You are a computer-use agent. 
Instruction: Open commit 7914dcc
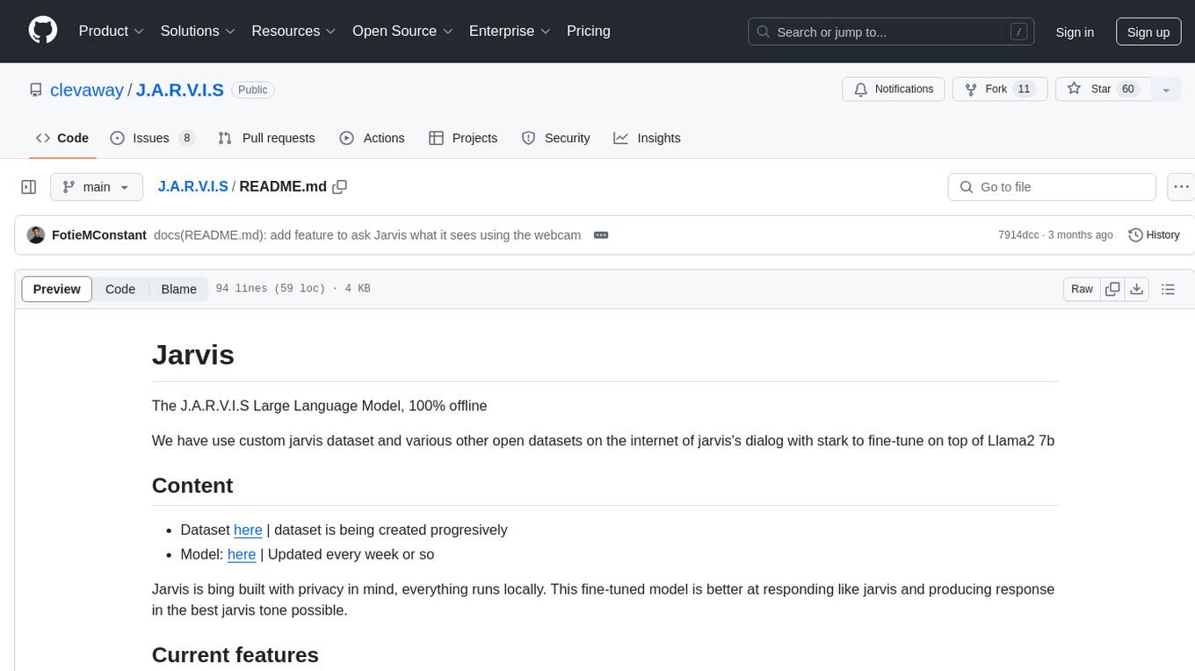click(x=1018, y=234)
